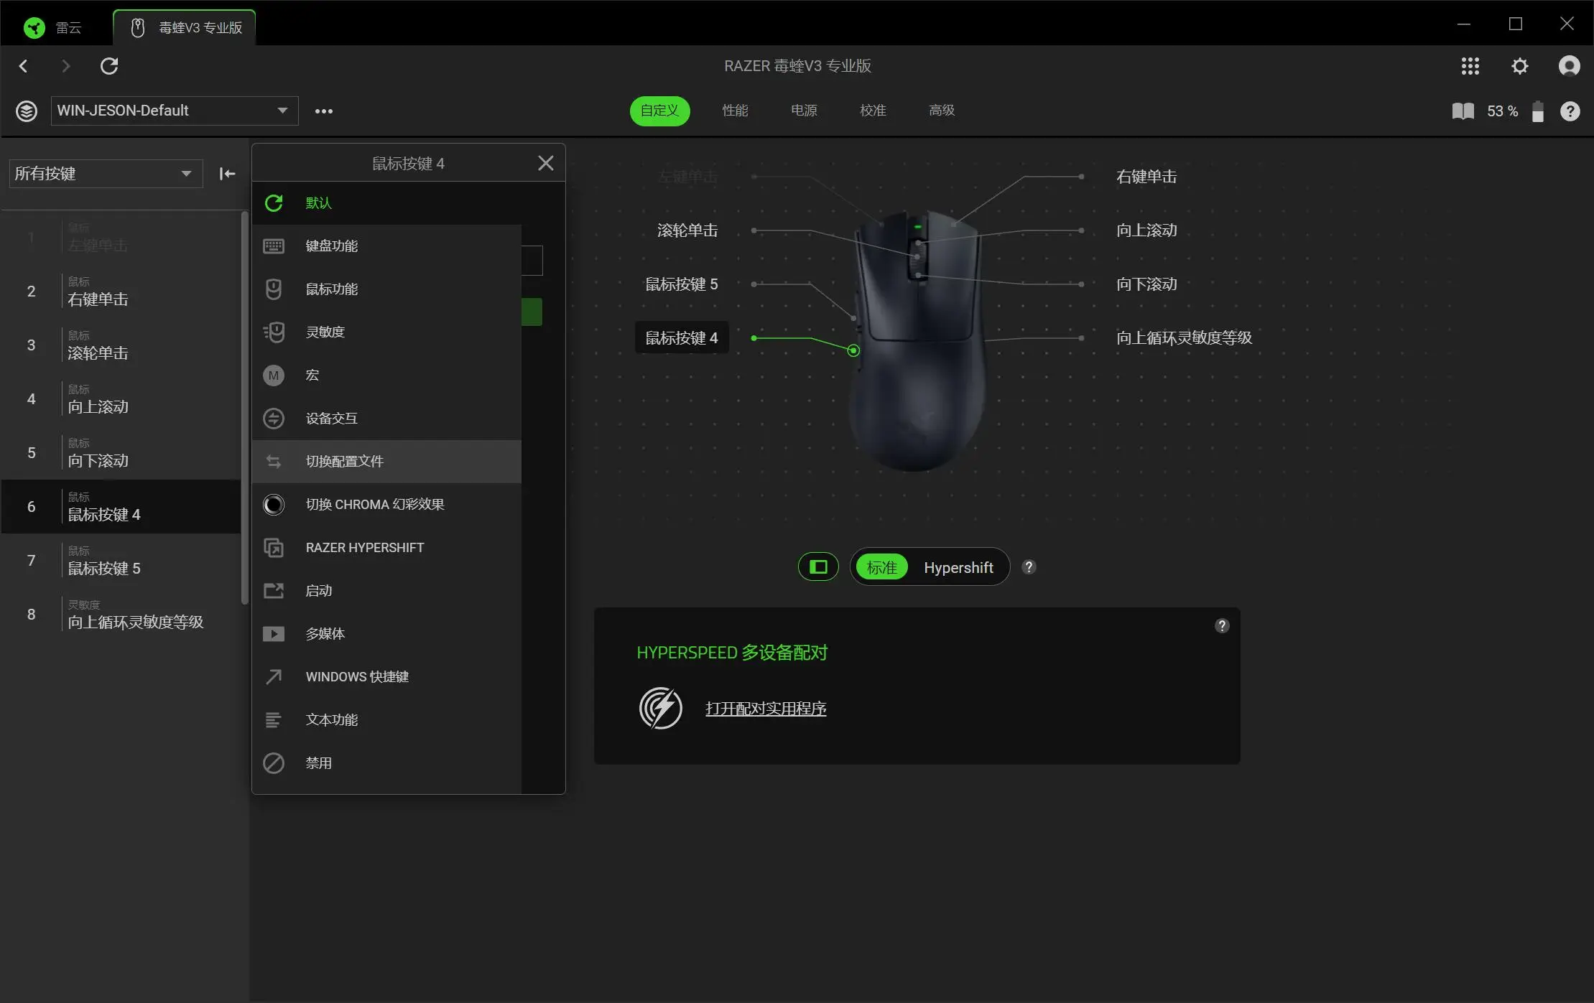Open the 打开配对实用程序 pairing utility link
This screenshot has height=1003, width=1594.
tap(765, 709)
